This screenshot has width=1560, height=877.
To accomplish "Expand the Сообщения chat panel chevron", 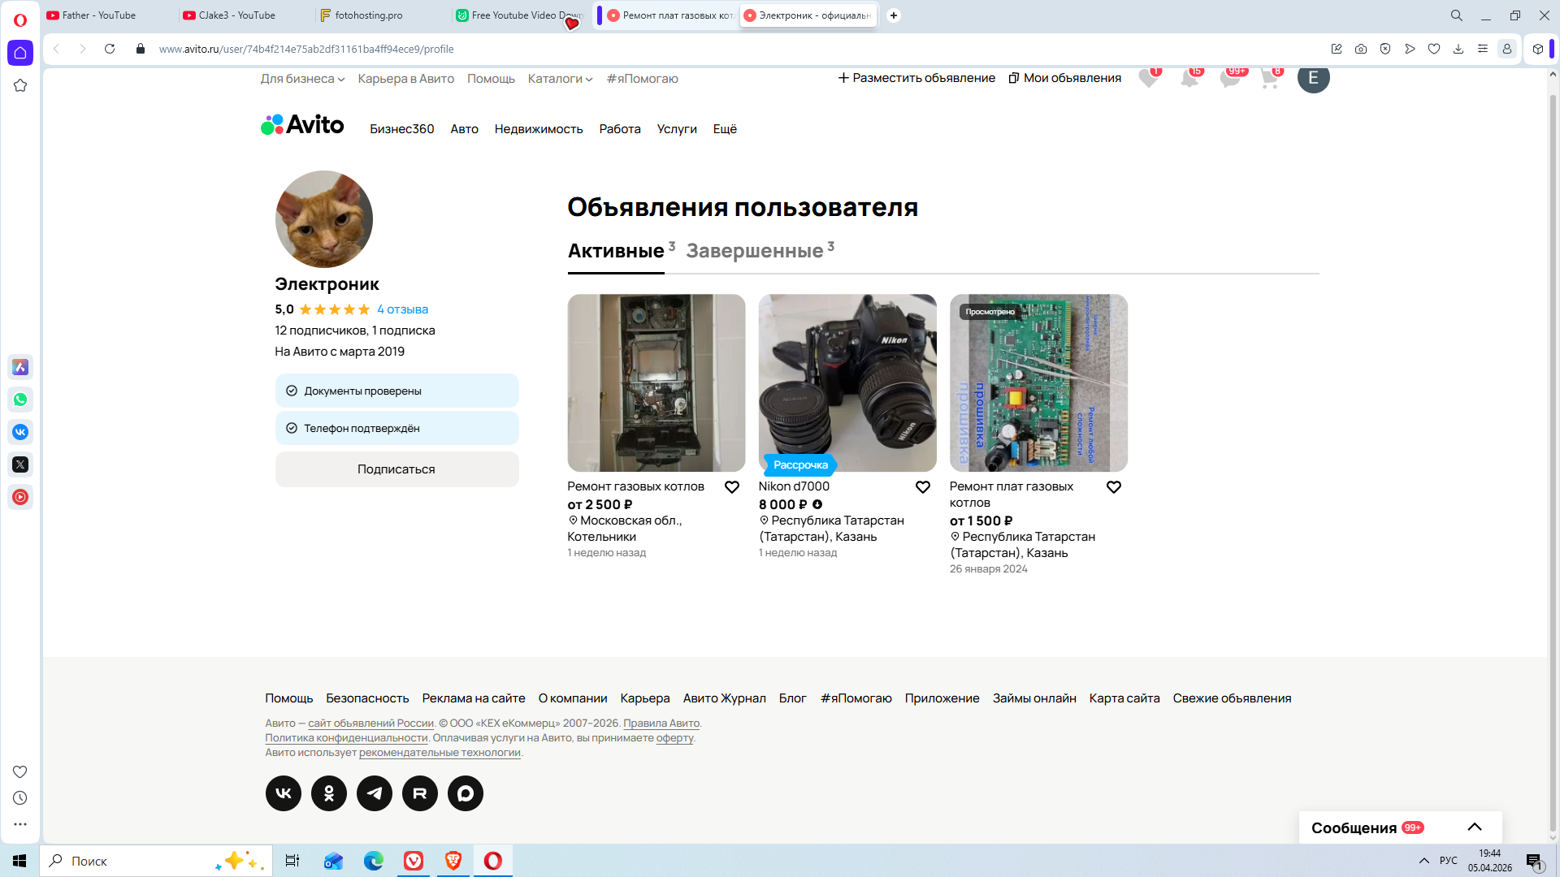I will point(1475,827).
